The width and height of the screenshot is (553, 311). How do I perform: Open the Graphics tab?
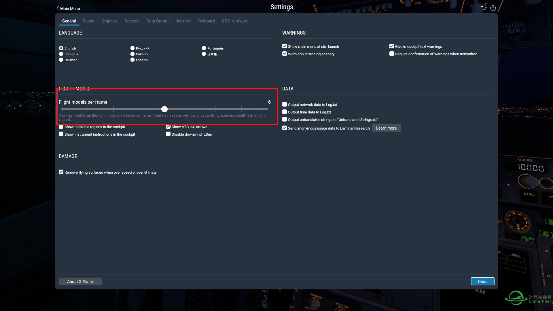109,21
